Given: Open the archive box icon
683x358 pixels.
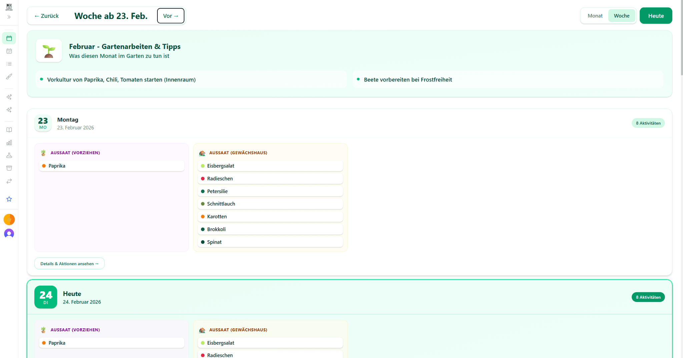Looking at the screenshot, I should click(x=9, y=168).
